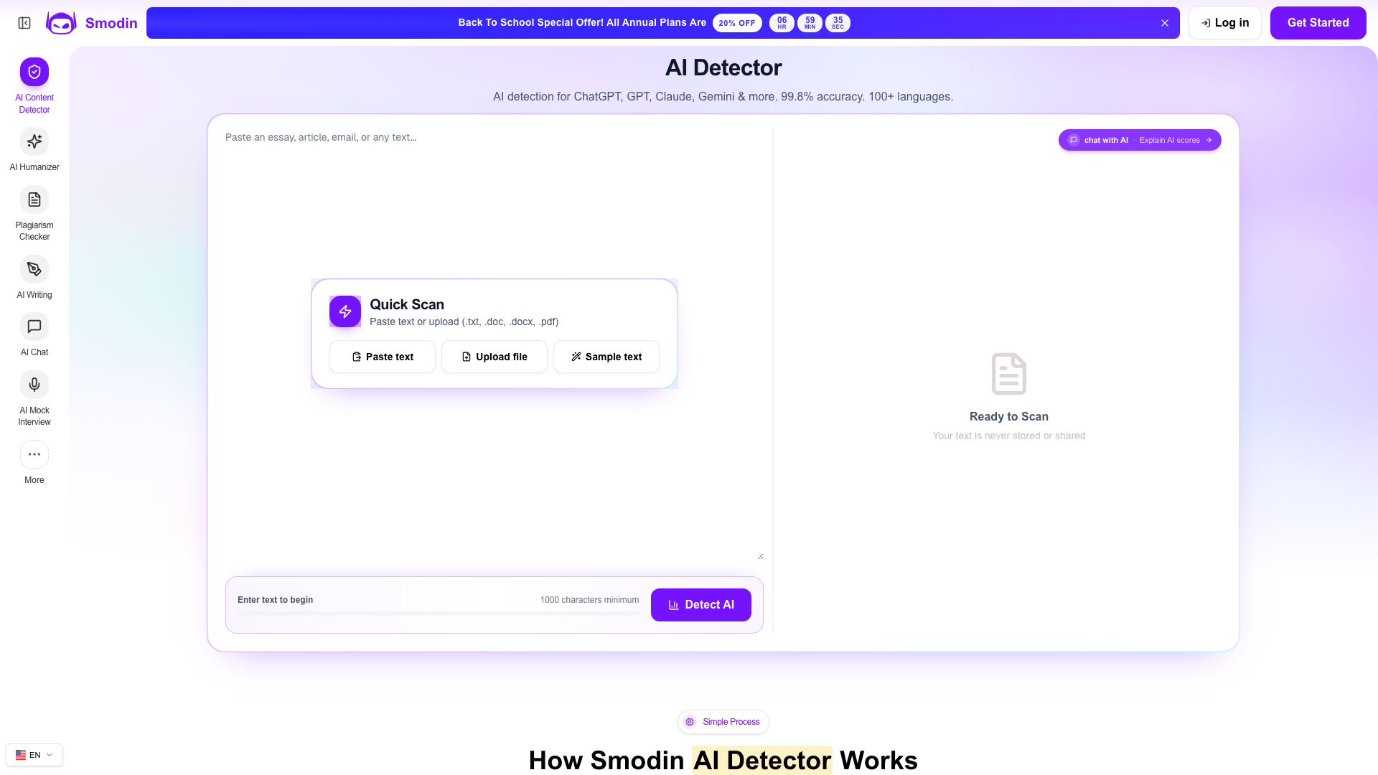Click the Upload file button
Image resolution: width=1378 pixels, height=775 pixels.
pyautogui.click(x=495, y=357)
